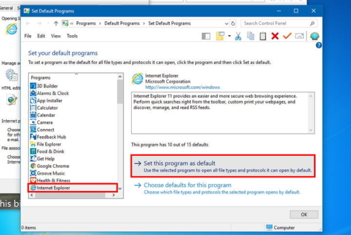The height and width of the screenshot is (235, 351).
Task: Open the microsoft.com/windows hyperlink
Action: click(183, 87)
